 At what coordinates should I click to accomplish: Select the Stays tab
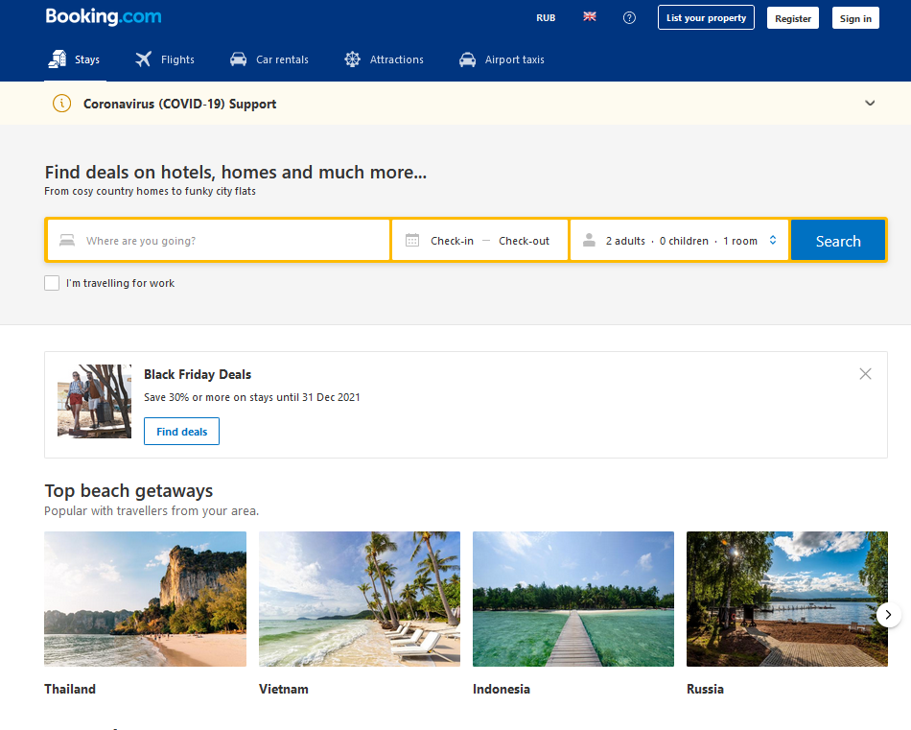(x=75, y=59)
